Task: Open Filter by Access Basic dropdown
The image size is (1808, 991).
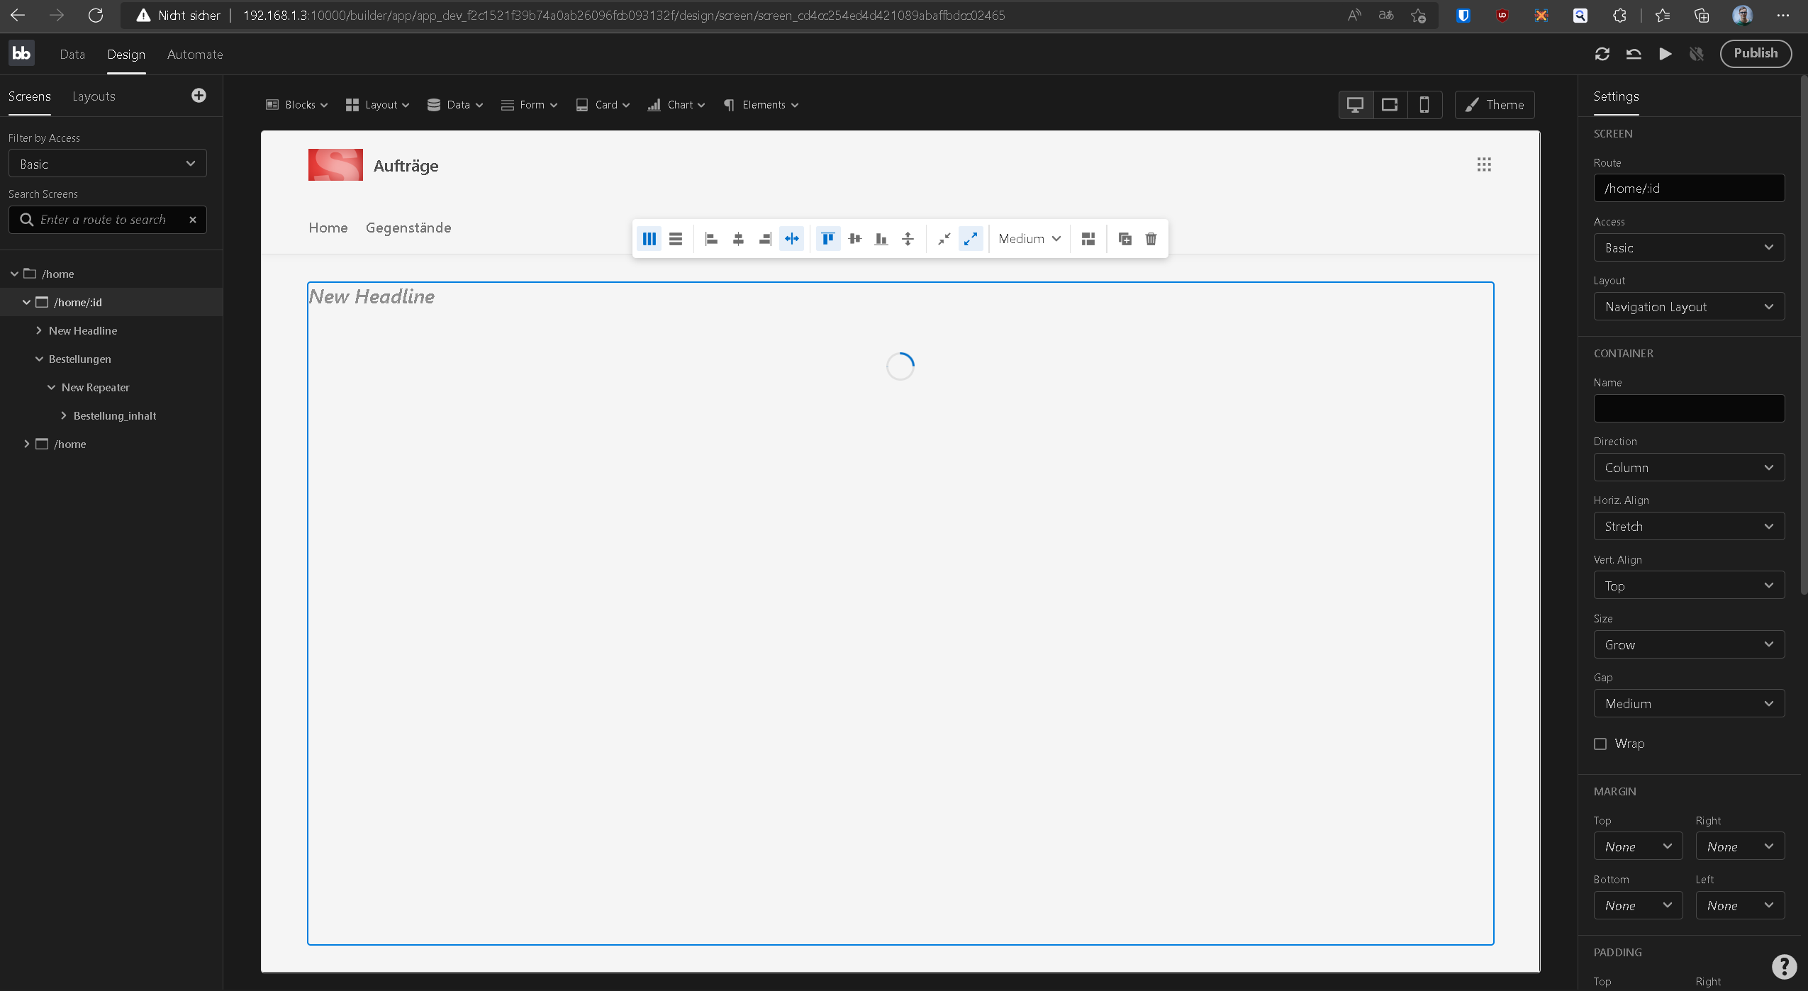Action: [108, 164]
